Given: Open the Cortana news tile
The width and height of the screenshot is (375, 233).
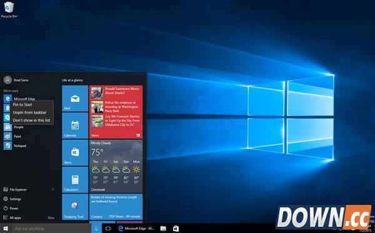Looking at the screenshot, I should 116,207.
